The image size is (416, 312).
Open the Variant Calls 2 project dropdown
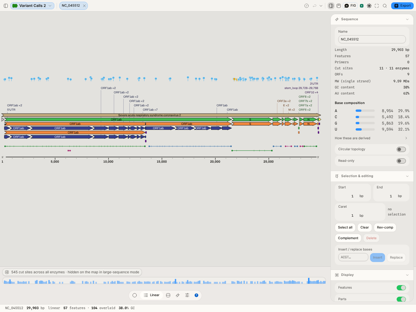32,6
